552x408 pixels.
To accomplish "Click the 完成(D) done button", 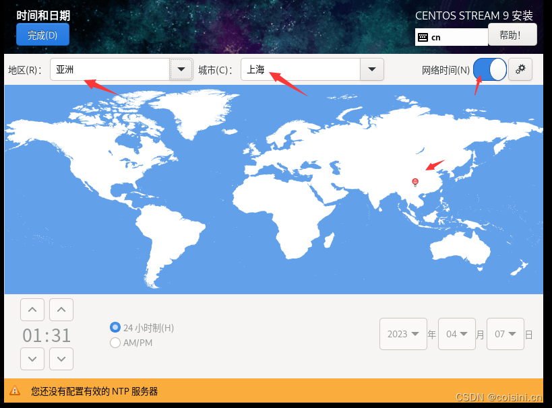I will click(x=42, y=34).
